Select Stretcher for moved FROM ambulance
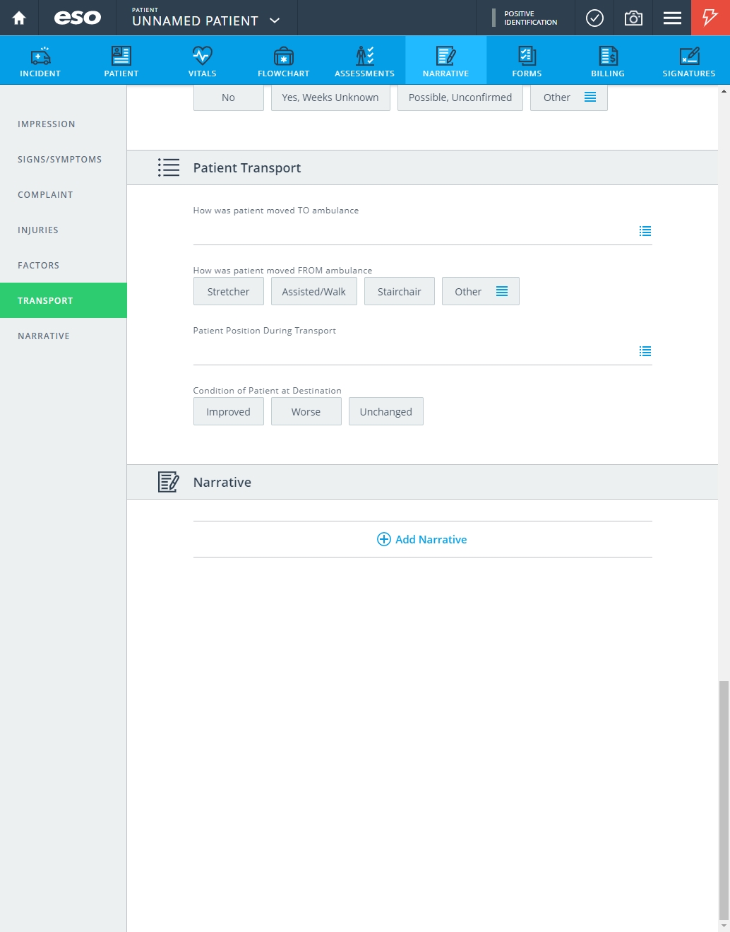Viewport: 730px width, 932px height. pyautogui.click(x=228, y=291)
